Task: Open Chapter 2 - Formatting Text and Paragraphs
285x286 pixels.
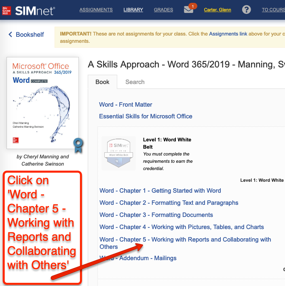Action: pyautogui.click(x=169, y=203)
